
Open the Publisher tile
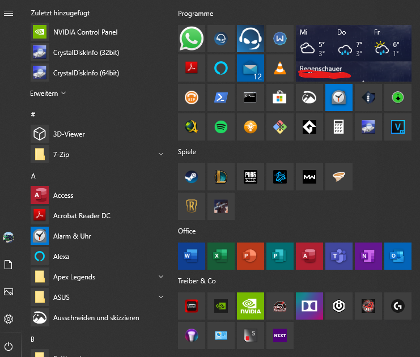coord(280,256)
